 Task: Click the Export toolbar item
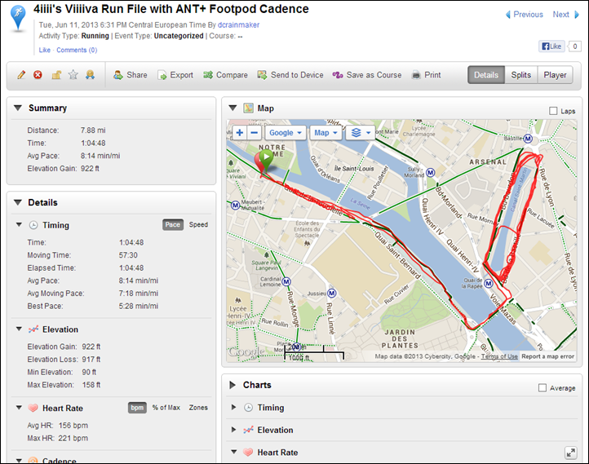point(175,75)
